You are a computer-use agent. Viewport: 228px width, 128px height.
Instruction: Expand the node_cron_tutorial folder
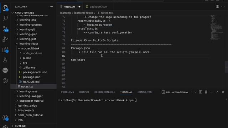pyautogui.click(x=30, y=115)
